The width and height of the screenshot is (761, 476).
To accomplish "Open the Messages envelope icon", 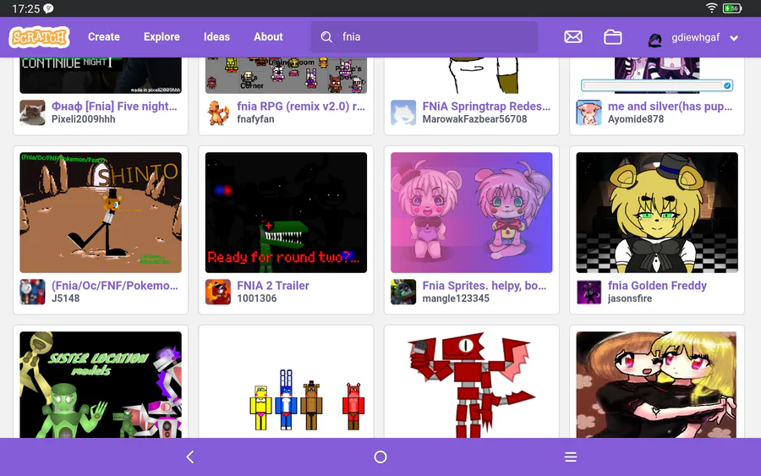I will tap(573, 37).
